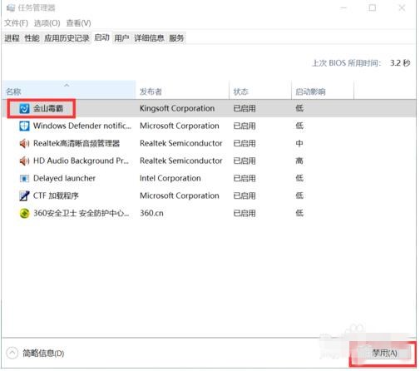Click the 低 impact value for 金山毒霸

click(299, 108)
